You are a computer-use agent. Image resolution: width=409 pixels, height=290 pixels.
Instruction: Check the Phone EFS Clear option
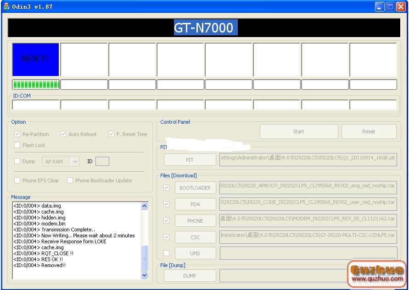(x=17, y=180)
